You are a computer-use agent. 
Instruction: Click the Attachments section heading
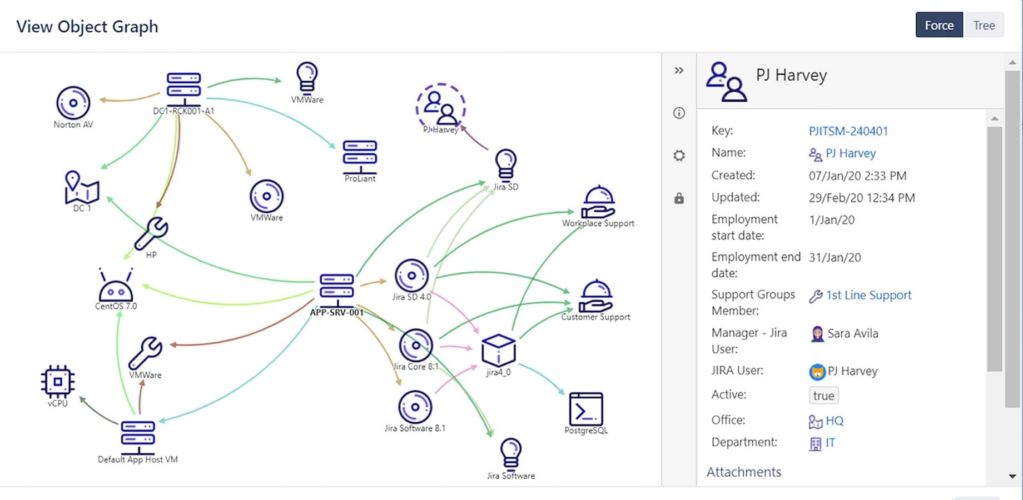[x=744, y=472]
